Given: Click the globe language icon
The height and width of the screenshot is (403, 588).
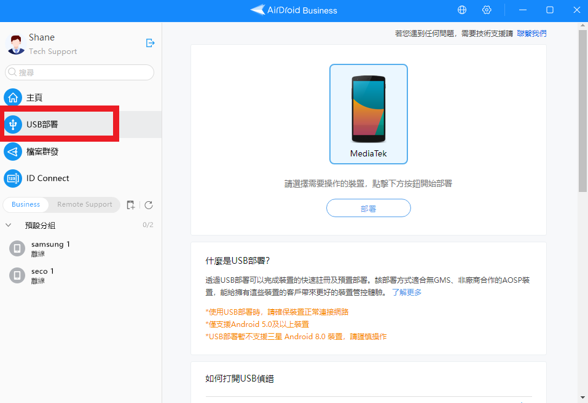Looking at the screenshot, I should point(462,10).
